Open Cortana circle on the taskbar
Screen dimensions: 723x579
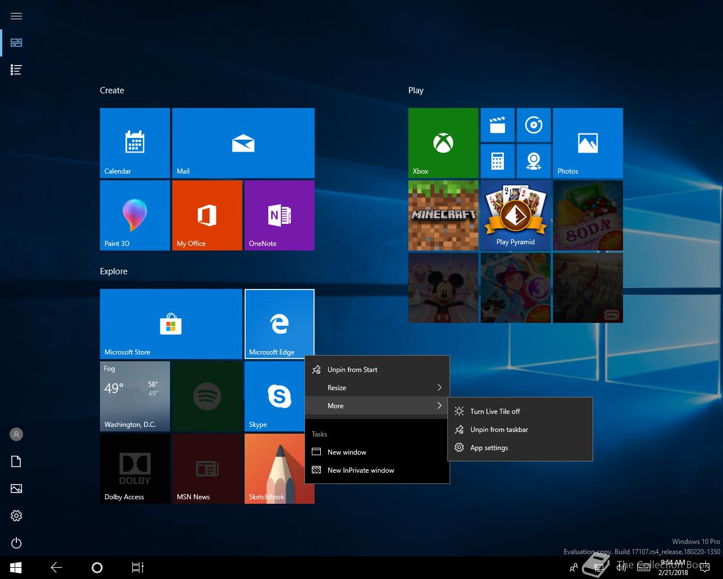click(x=97, y=568)
